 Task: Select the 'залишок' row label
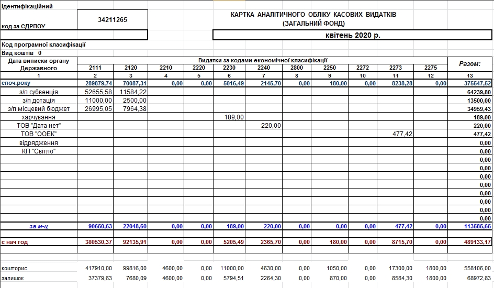click(13, 278)
